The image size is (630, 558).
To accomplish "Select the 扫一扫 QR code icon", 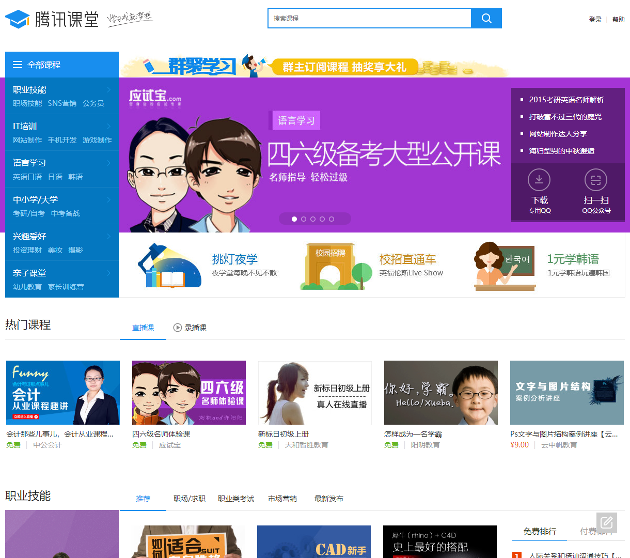I will pyautogui.click(x=595, y=180).
